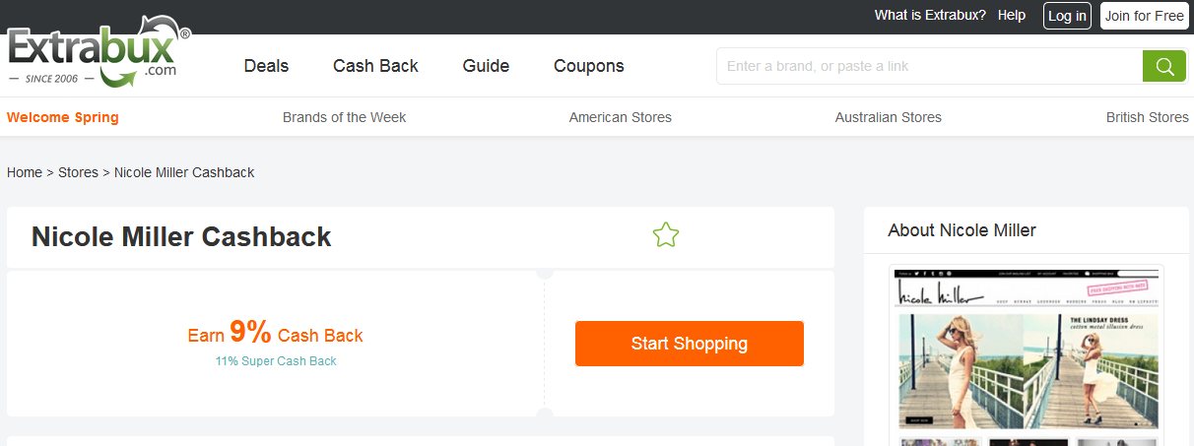This screenshot has width=1194, height=446.
Task: Open the Extrabux logo homepage
Action: coord(99,53)
